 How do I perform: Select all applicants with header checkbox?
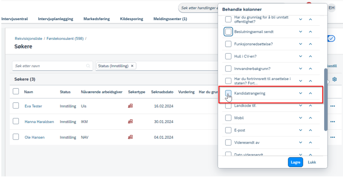16,91
